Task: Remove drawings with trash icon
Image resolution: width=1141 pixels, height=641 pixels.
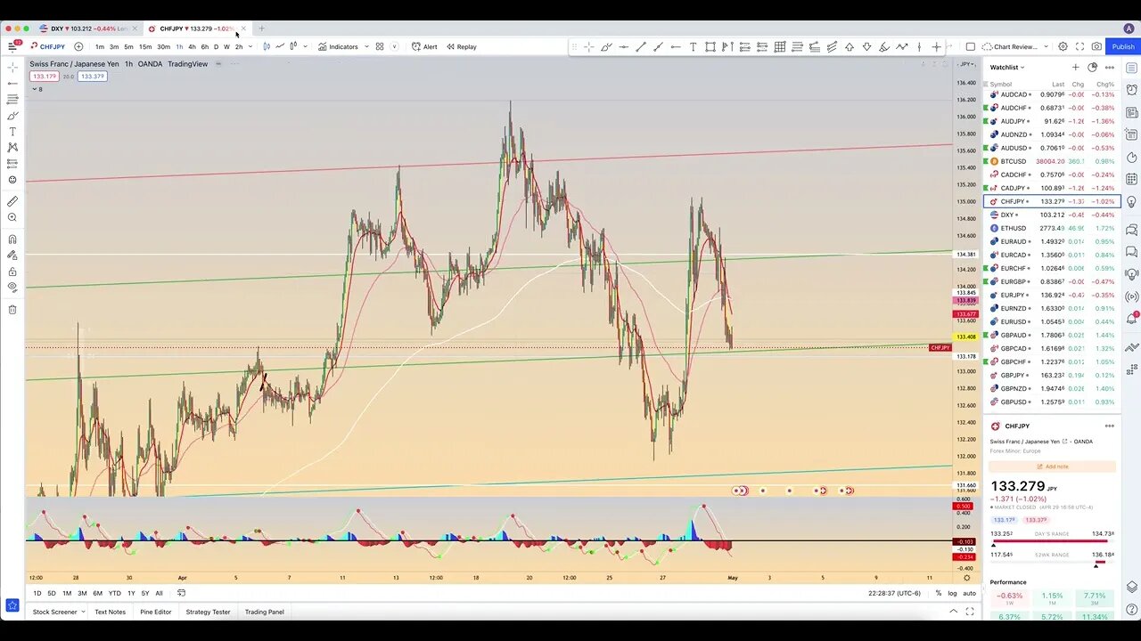Action: pos(12,309)
